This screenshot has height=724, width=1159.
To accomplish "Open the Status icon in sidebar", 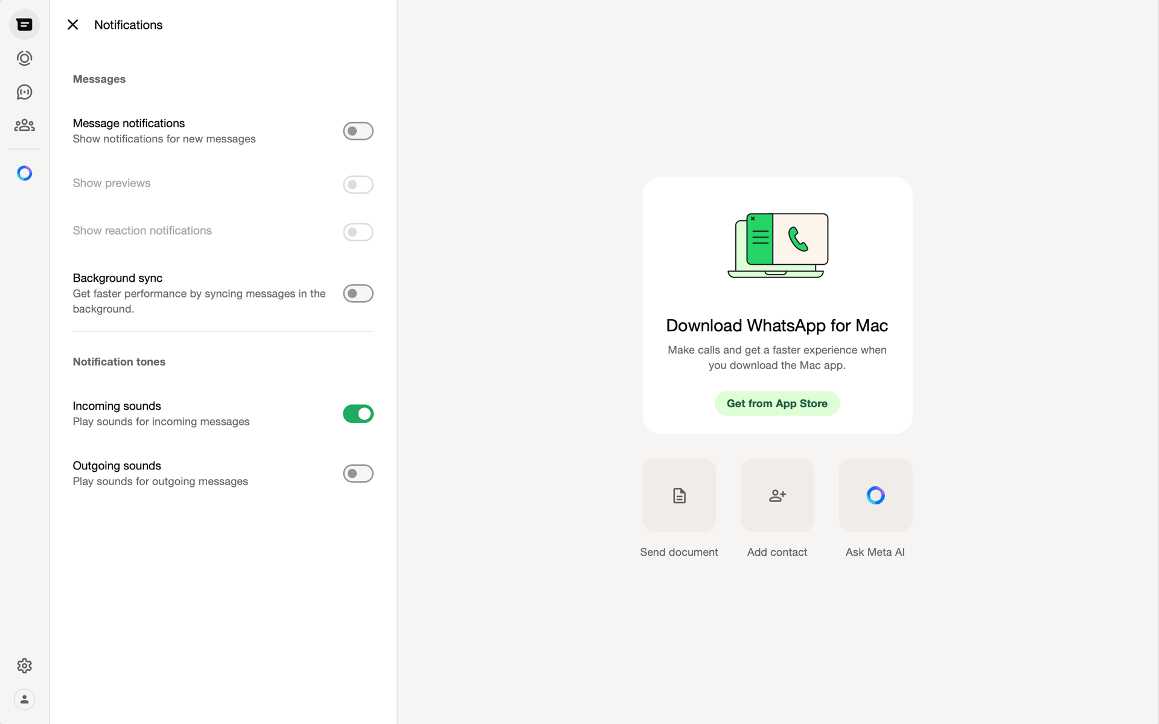I will pyautogui.click(x=24, y=59).
